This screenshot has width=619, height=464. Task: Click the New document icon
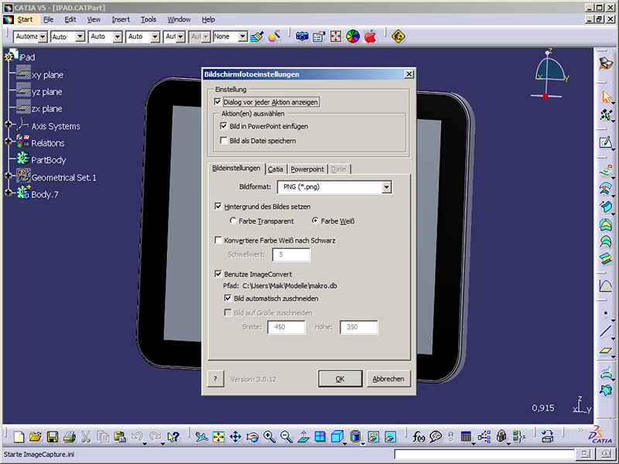coord(19,436)
